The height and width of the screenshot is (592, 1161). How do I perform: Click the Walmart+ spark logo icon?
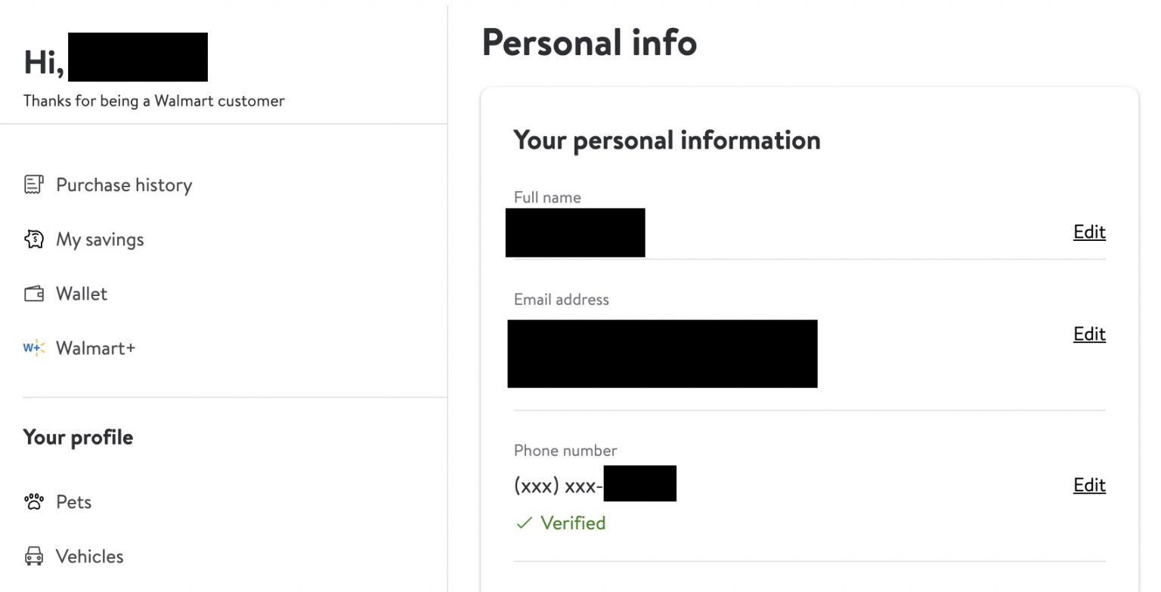(34, 348)
